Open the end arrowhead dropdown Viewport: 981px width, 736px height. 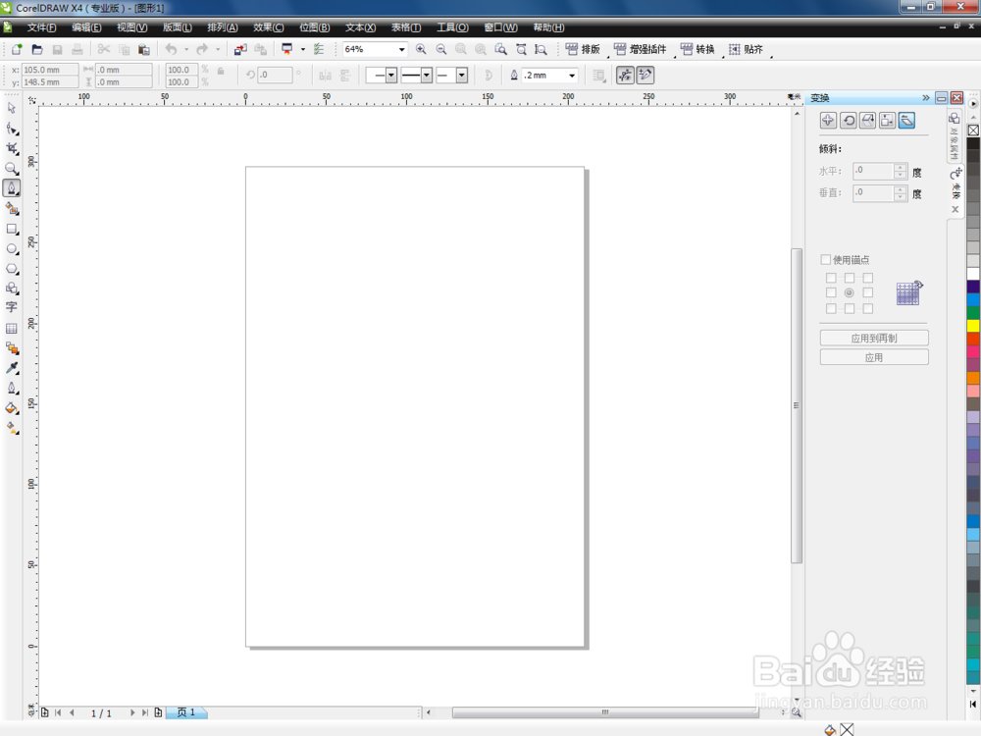click(x=462, y=76)
